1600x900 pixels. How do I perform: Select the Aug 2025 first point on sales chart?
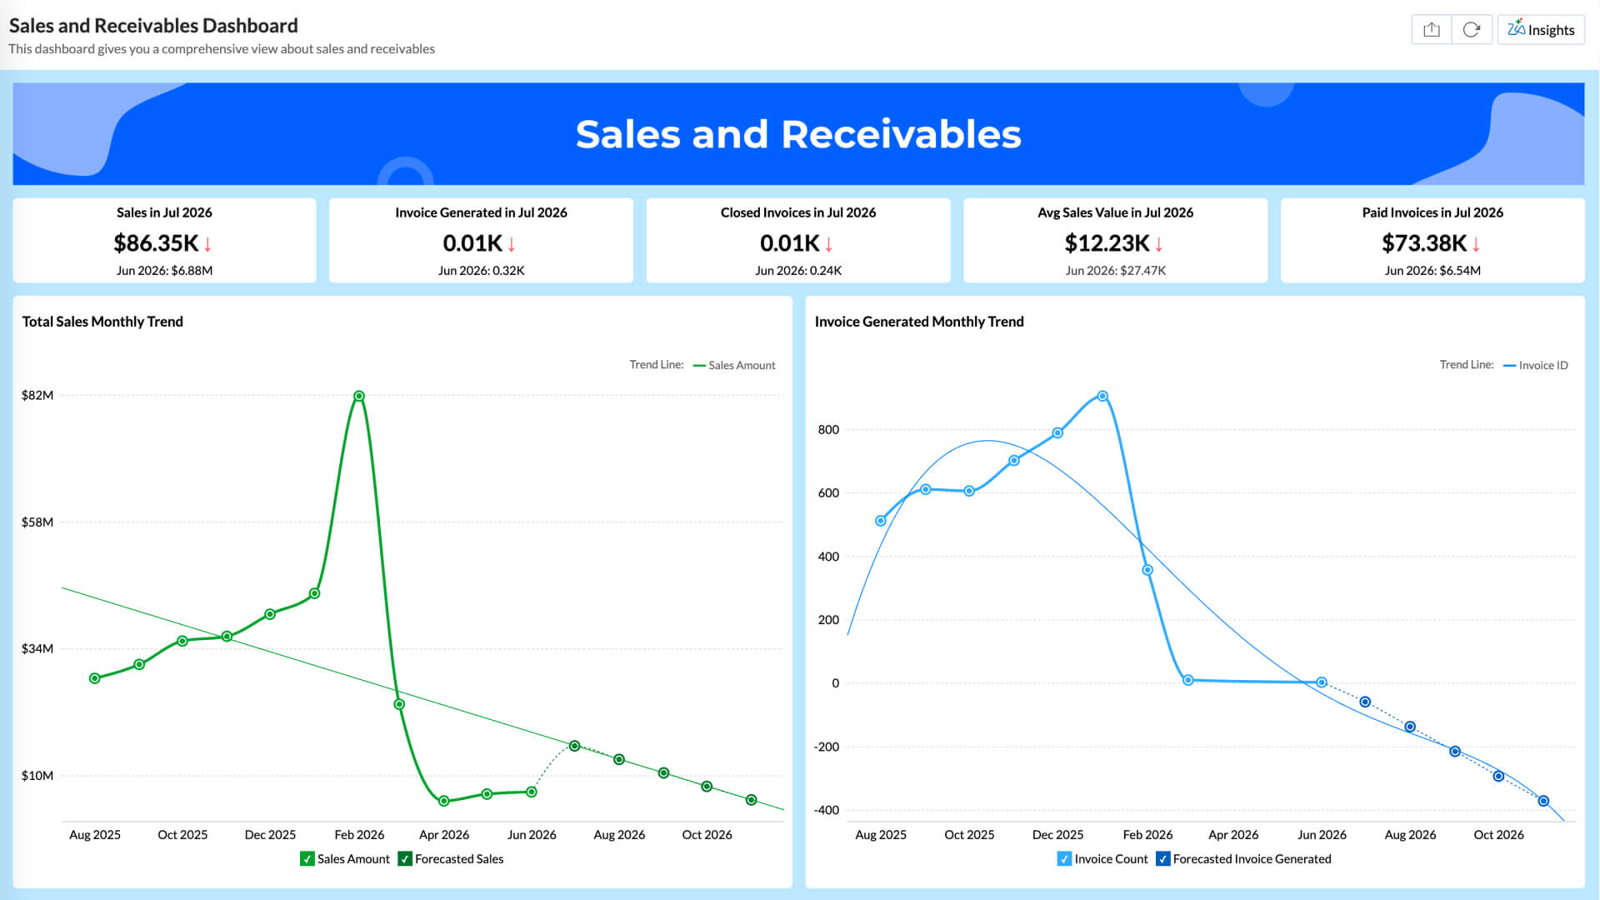click(95, 678)
